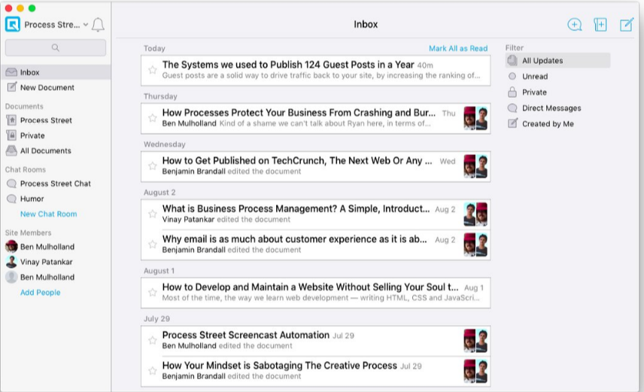Open the Process Street Chat room
644x392 pixels.
point(56,184)
